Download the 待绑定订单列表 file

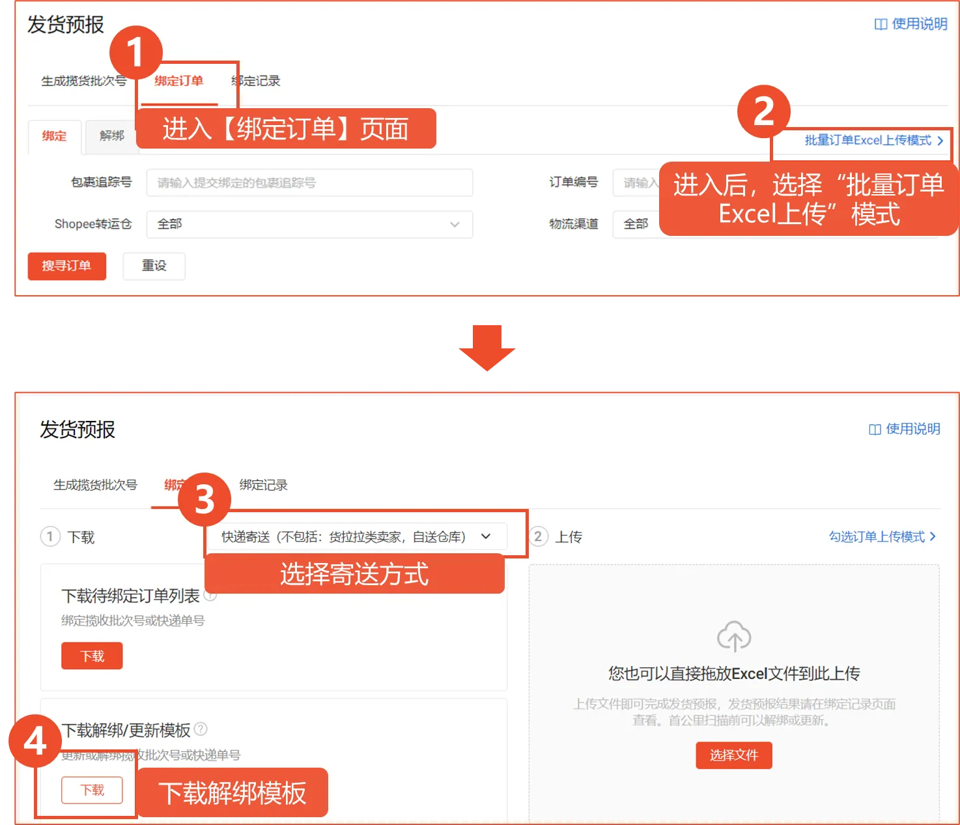click(x=91, y=656)
